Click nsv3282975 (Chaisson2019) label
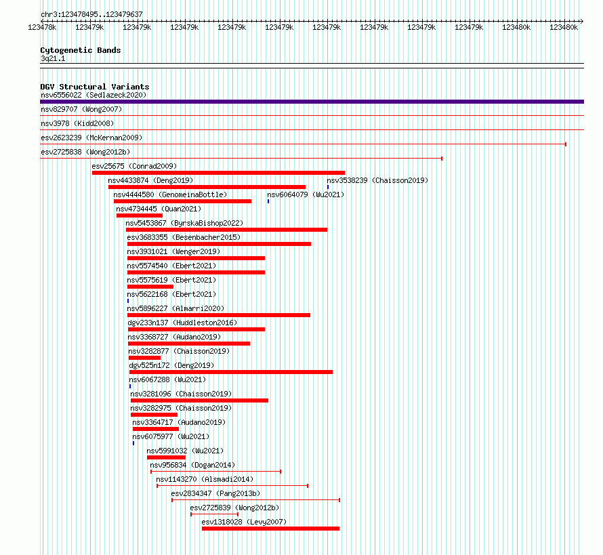 (x=181, y=408)
